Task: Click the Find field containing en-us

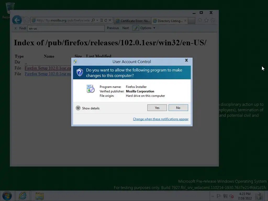Action: coord(66,28)
